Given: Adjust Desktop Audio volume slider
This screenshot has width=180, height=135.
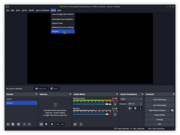Looking at the screenshot, I should pos(91,104).
